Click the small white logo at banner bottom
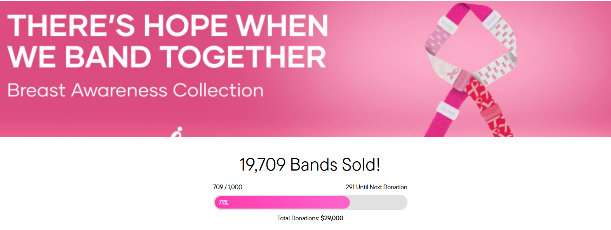 click(x=177, y=132)
